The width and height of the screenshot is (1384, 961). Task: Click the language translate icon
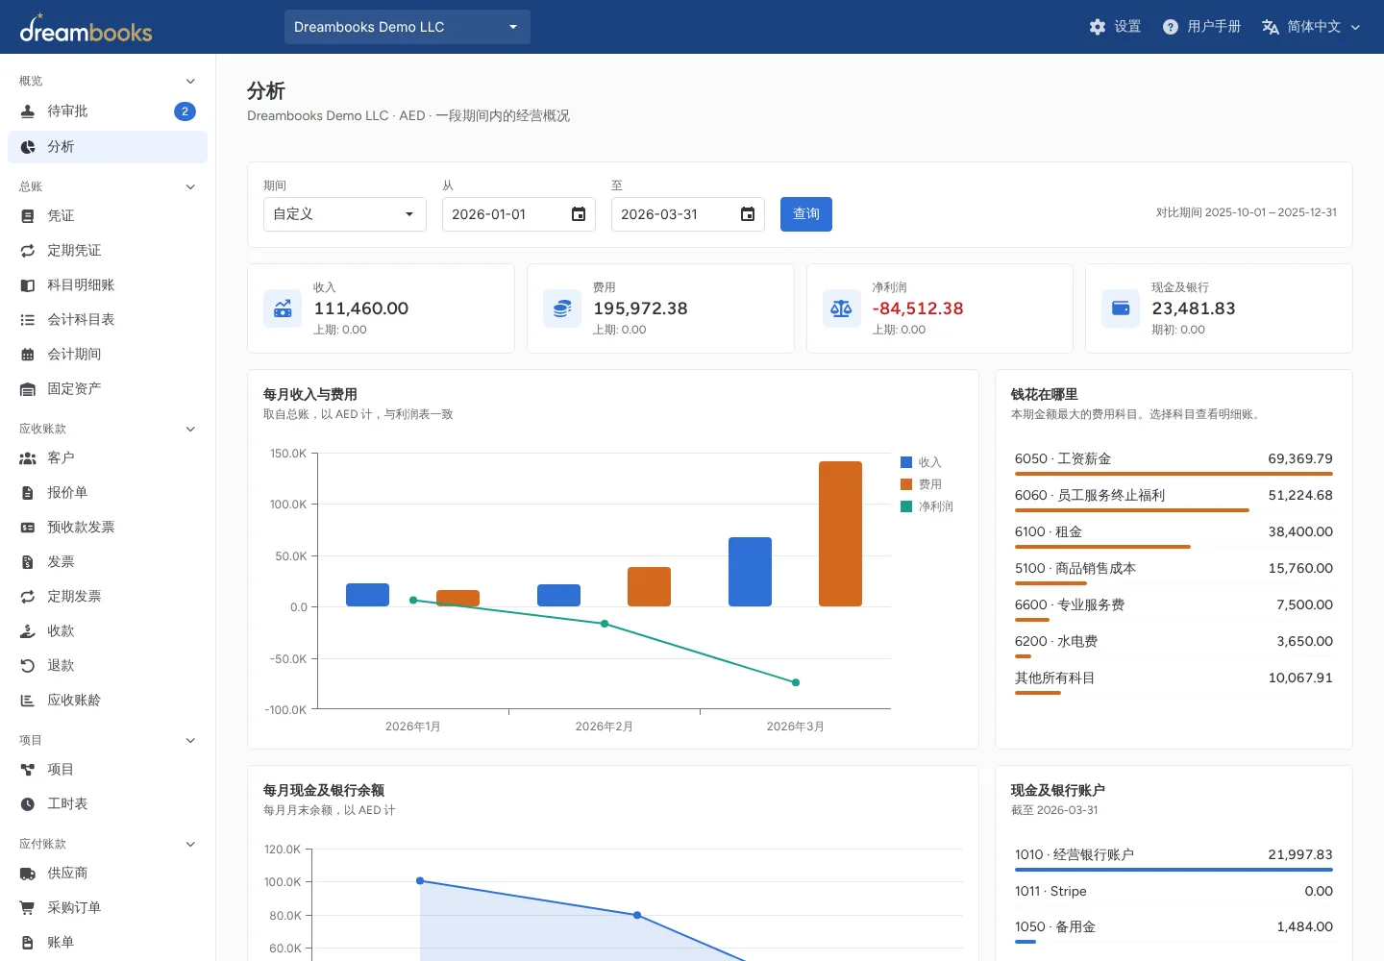(1271, 27)
